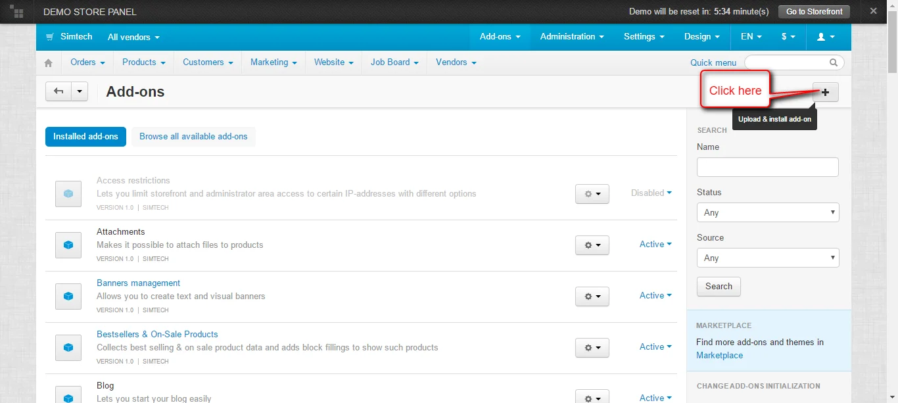Click the back arrow button
This screenshot has width=898, height=403.
tap(59, 91)
